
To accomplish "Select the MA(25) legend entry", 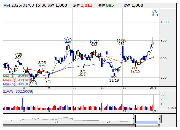I will point(16,80).
